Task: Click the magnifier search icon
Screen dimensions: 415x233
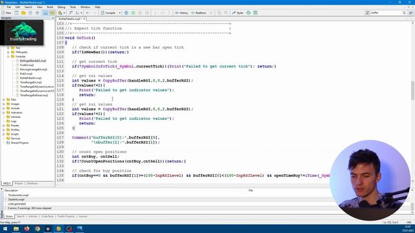Action: [404, 13]
